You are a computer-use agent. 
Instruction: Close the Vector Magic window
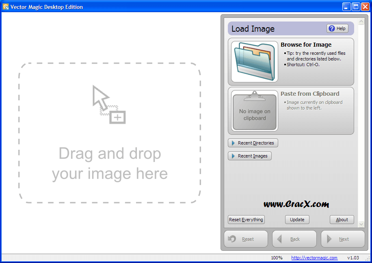pos(365,6)
